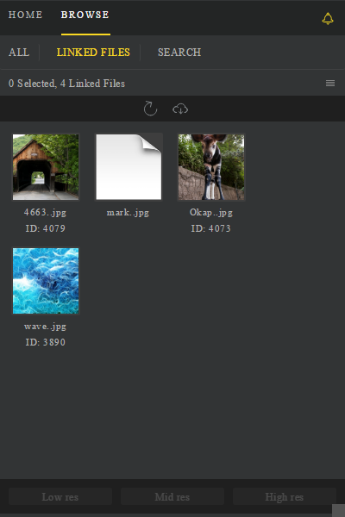Select the blank mark..jpg file thumbnail
345x517 pixels.
point(129,167)
